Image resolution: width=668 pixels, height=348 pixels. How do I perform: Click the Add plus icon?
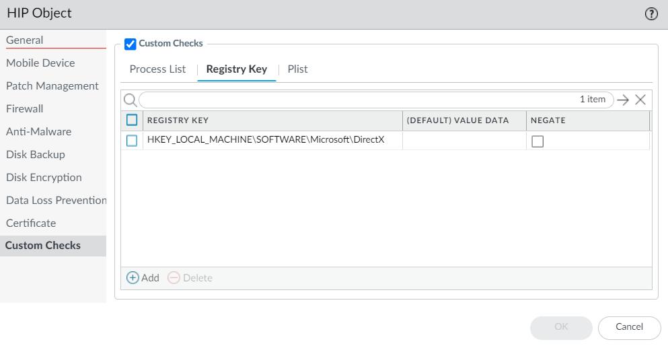click(x=133, y=278)
